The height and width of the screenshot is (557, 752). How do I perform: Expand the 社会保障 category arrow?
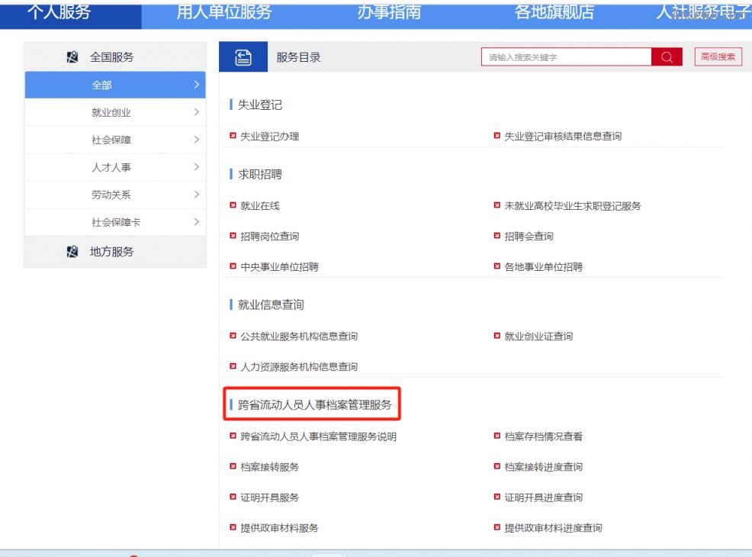point(196,140)
